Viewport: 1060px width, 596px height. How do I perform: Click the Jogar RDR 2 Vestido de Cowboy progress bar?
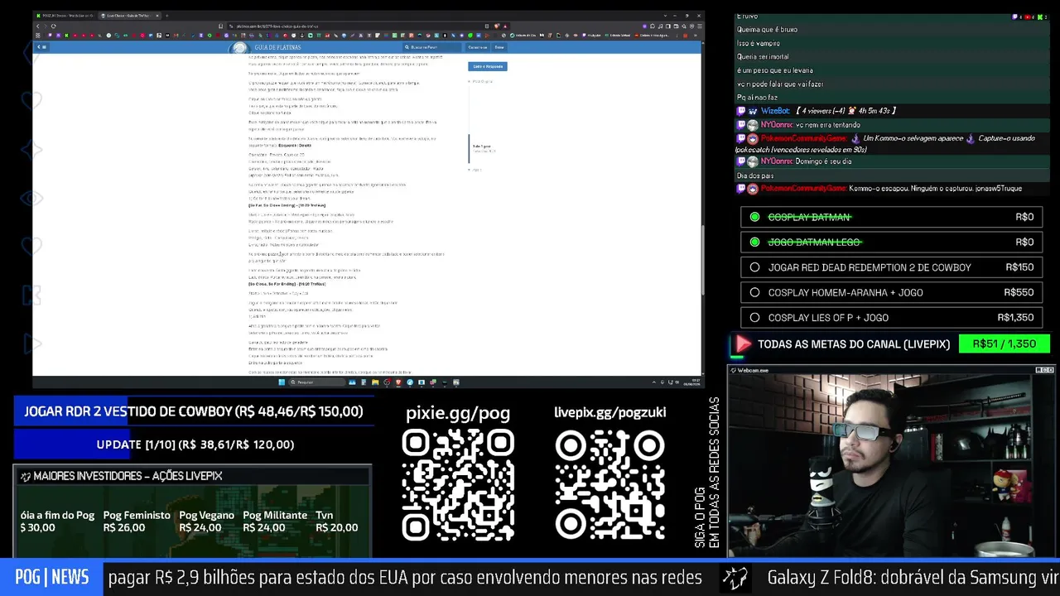(193, 411)
